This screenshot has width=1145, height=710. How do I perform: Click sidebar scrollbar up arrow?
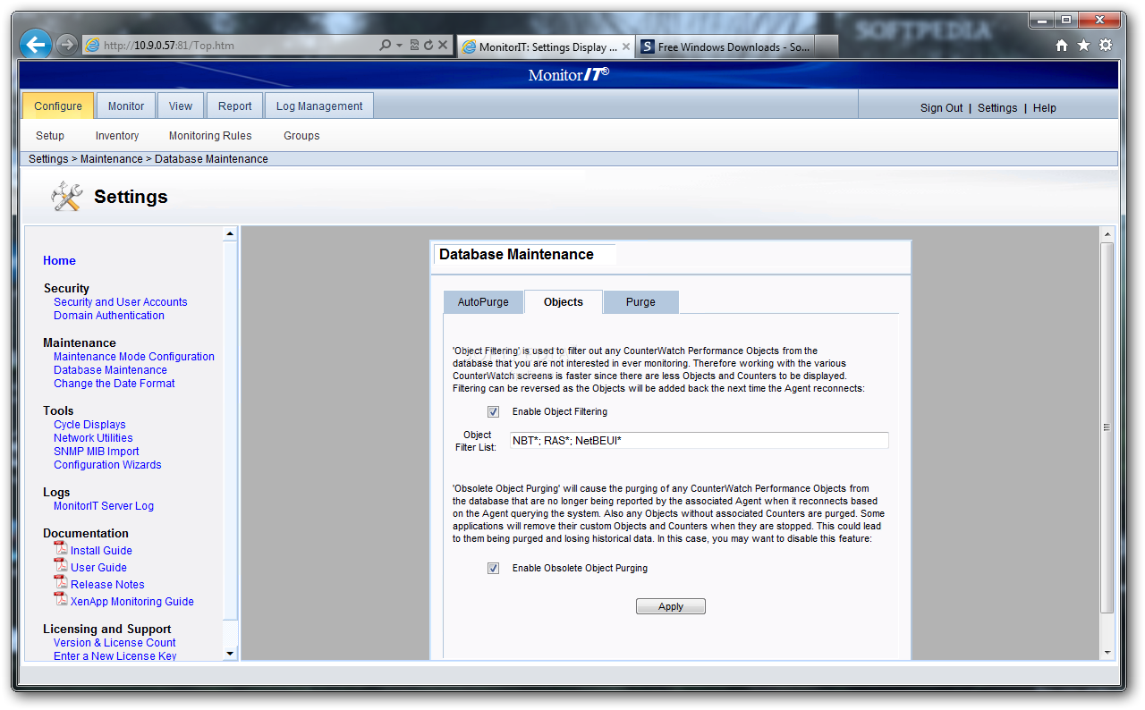coord(230,234)
